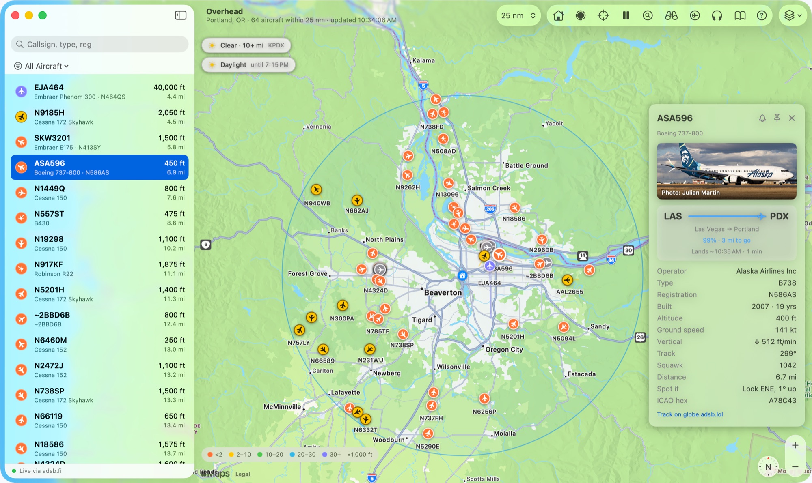
Task: Open the map layers dropdown
Action: [x=793, y=15]
